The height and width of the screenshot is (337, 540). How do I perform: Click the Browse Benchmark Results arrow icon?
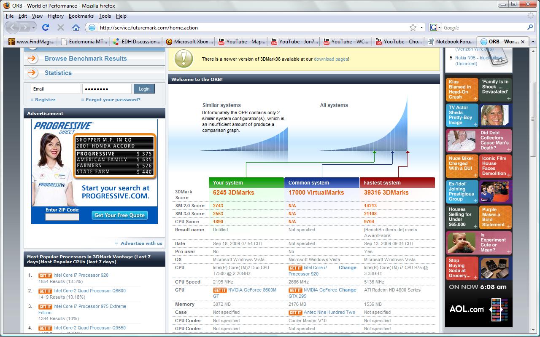coord(33,59)
